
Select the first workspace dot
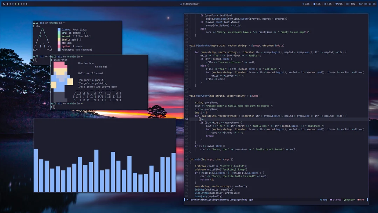[7, 4]
